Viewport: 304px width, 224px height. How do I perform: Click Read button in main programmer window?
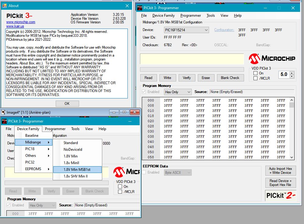click(x=148, y=78)
